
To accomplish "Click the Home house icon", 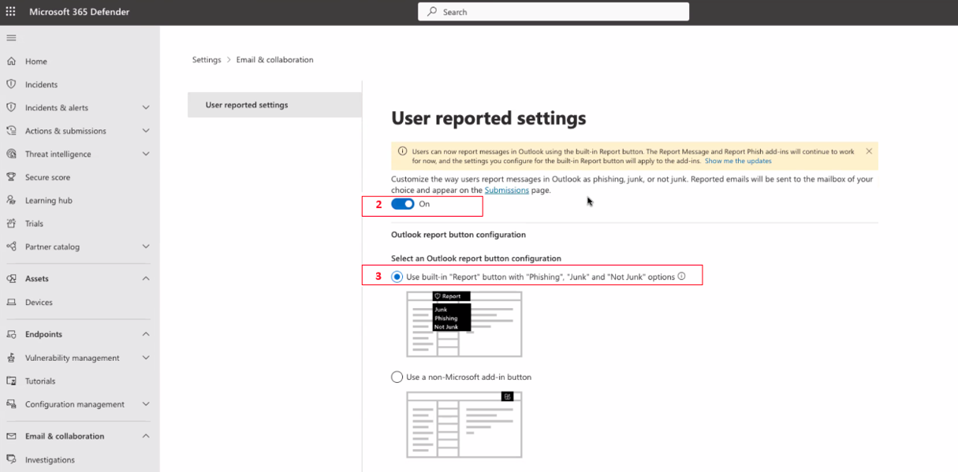I will pos(11,61).
